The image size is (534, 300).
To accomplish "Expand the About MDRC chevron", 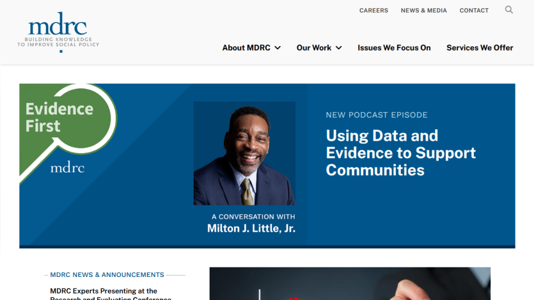I will click(278, 48).
